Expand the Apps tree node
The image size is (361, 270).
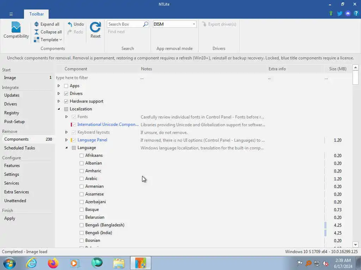[59, 86]
